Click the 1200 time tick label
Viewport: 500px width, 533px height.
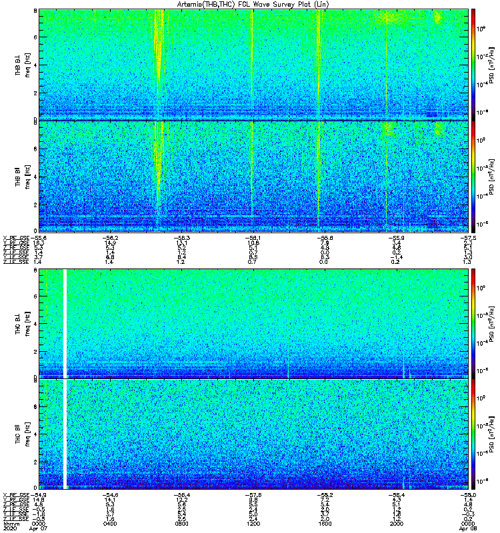coord(253,524)
